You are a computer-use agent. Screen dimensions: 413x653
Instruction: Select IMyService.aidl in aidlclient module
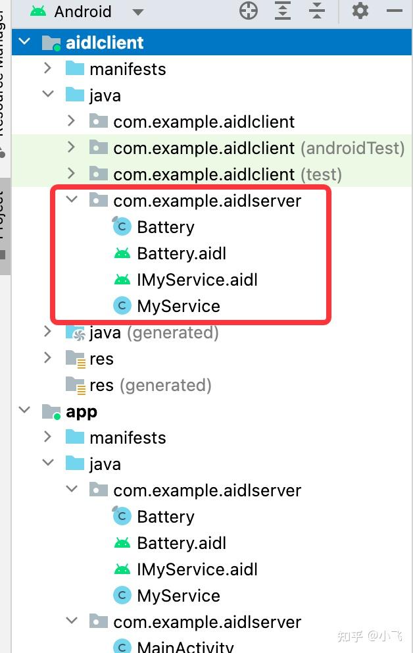(197, 280)
